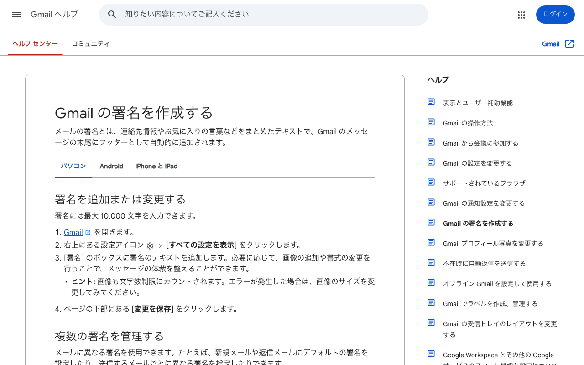Image resolution: width=584 pixels, height=365 pixels.
Task: Click the article icon beside サポートされているブラウザ
Action: [x=431, y=182]
